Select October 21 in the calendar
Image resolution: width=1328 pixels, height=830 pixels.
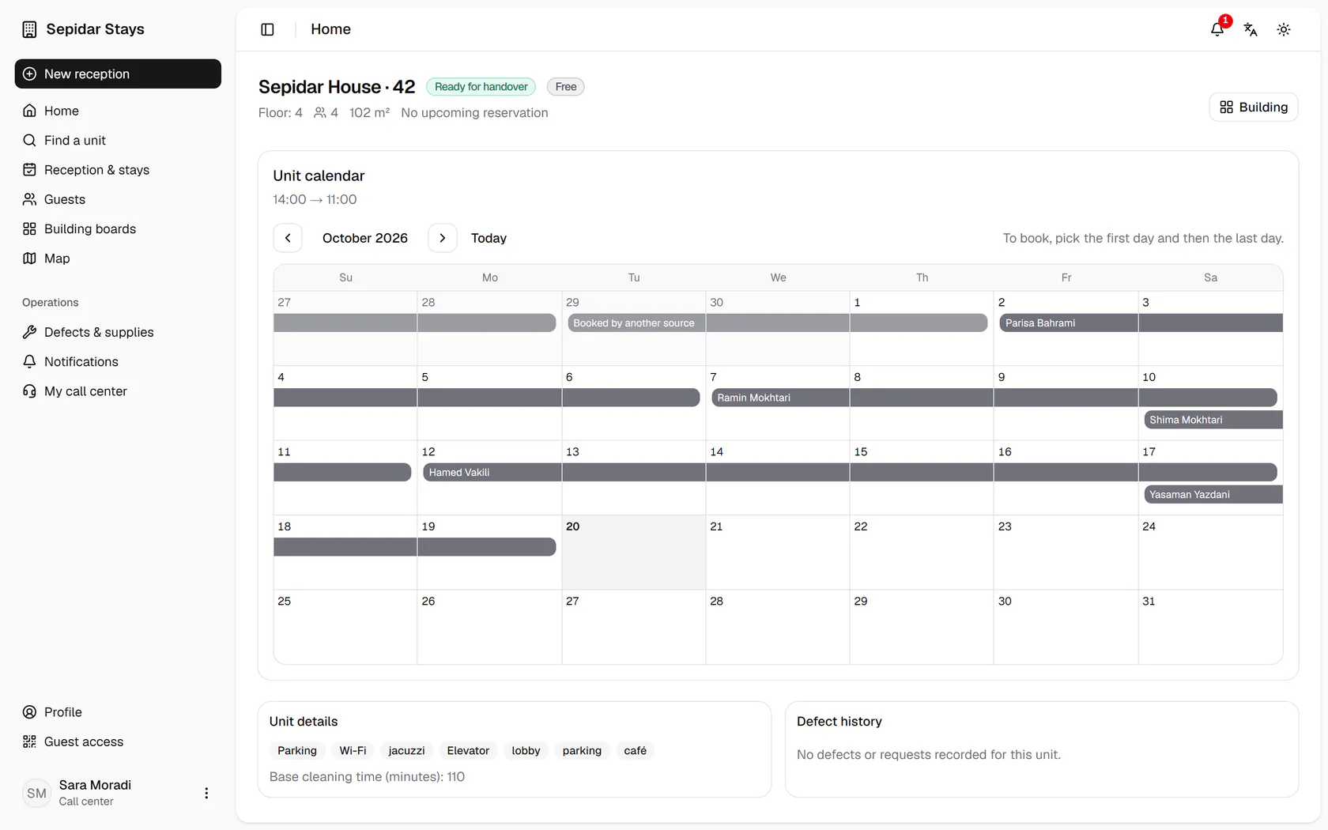(778, 553)
